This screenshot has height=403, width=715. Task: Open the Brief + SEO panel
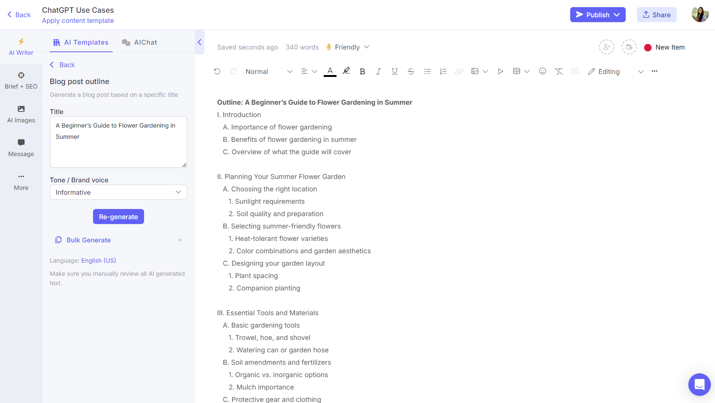point(21,80)
